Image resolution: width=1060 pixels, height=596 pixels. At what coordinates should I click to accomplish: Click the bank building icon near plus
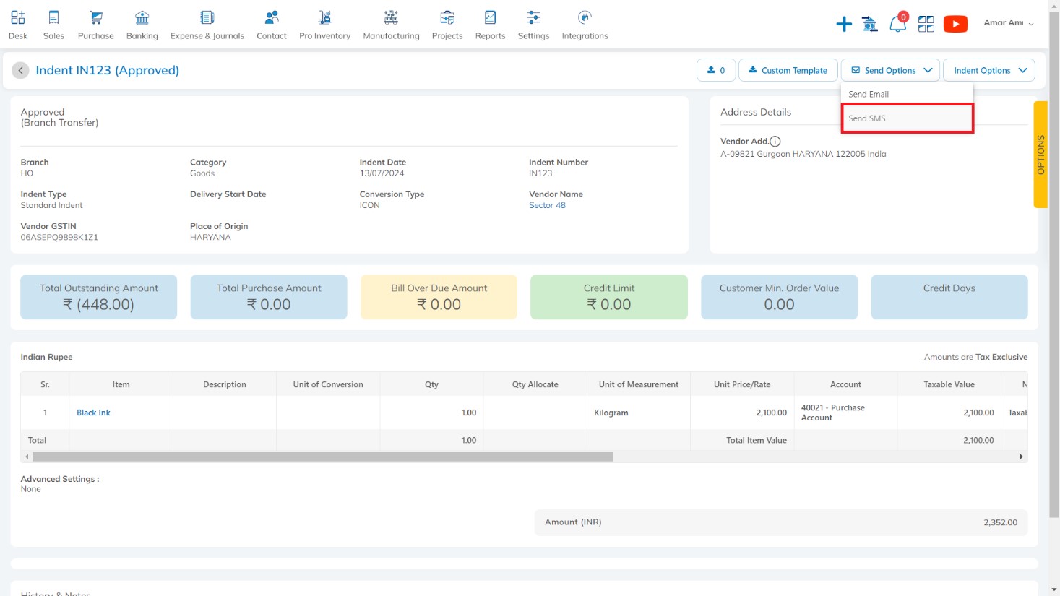(x=870, y=24)
